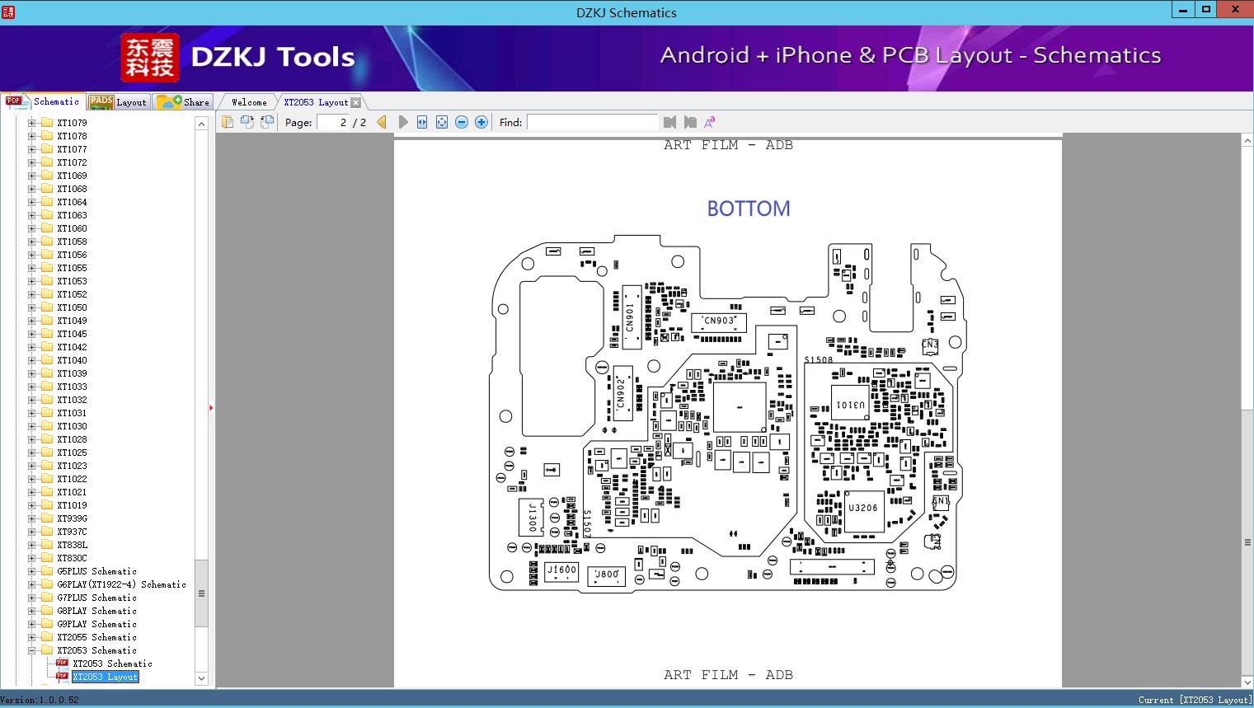The width and height of the screenshot is (1254, 708).
Task: Switch to the Welcome tab
Action: 249,102
